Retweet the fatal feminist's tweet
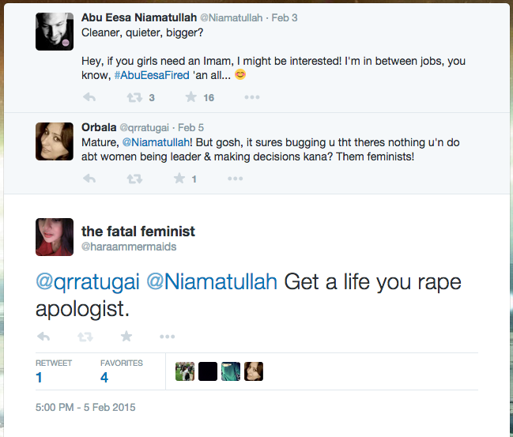Image resolution: width=513 pixels, height=437 pixels. pos(85,336)
